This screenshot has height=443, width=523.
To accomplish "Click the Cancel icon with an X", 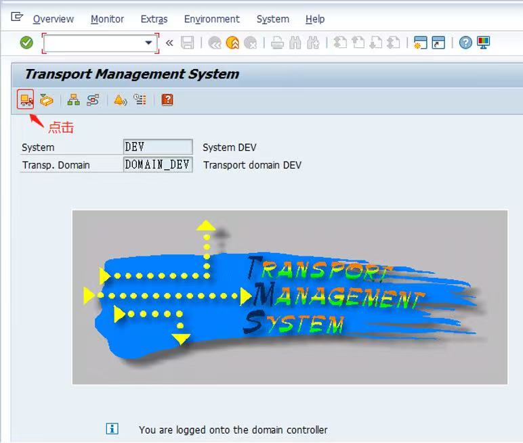I will point(251,43).
